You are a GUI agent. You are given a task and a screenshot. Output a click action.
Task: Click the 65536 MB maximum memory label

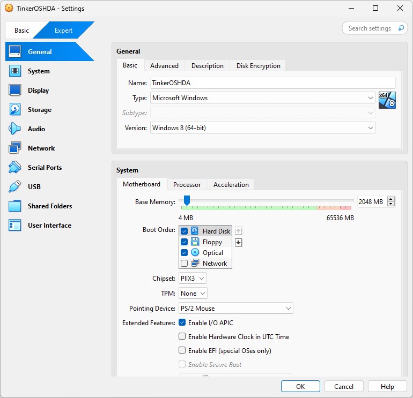click(x=340, y=218)
